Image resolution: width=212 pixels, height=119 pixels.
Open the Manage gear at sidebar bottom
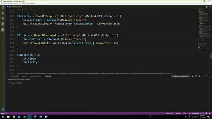tap(3, 110)
